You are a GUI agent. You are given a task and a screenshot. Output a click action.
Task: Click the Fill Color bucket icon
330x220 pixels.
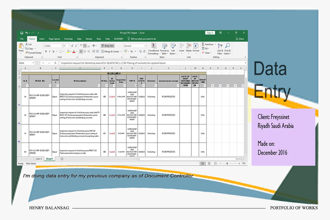[x=68, y=51]
